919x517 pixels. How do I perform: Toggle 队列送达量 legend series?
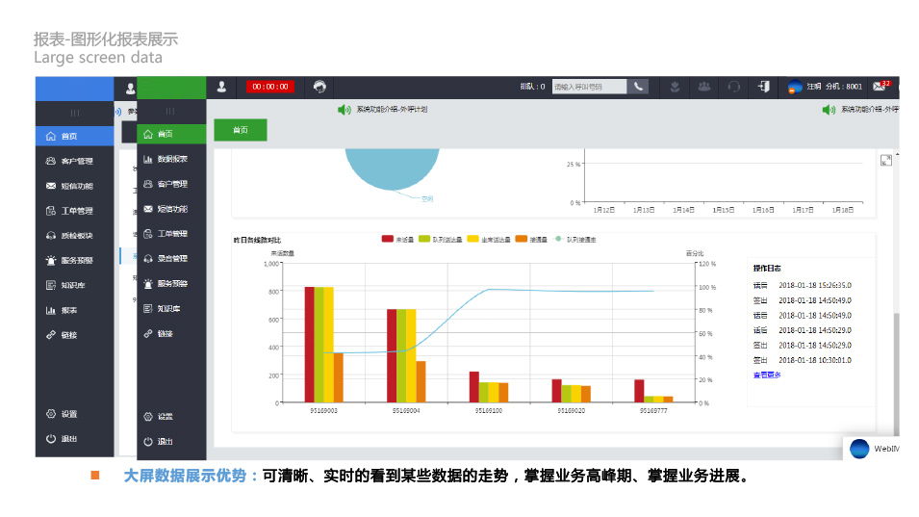click(441, 239)
